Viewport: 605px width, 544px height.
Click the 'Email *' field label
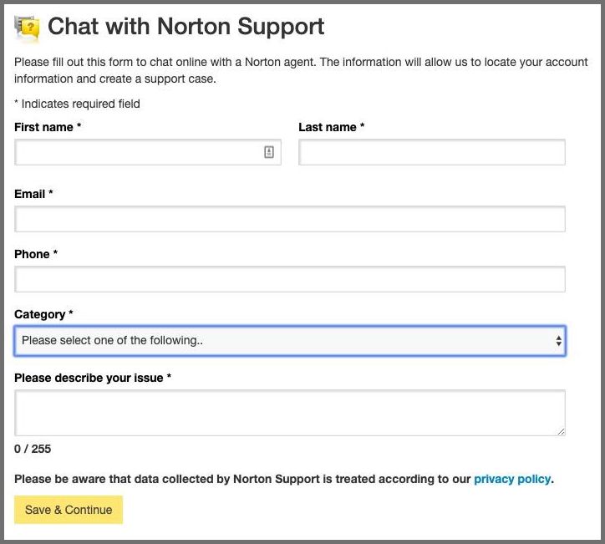[x=33, y=194]
